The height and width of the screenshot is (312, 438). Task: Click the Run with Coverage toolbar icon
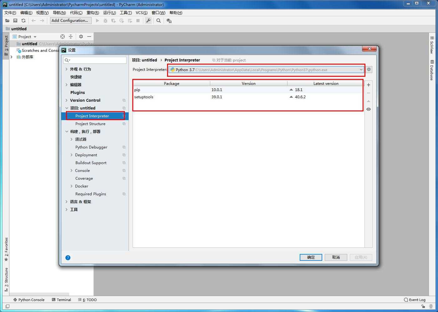[114, 21]
